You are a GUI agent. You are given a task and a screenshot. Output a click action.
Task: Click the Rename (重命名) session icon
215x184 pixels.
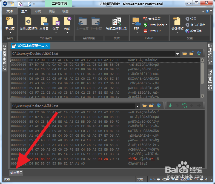point(44,24)
